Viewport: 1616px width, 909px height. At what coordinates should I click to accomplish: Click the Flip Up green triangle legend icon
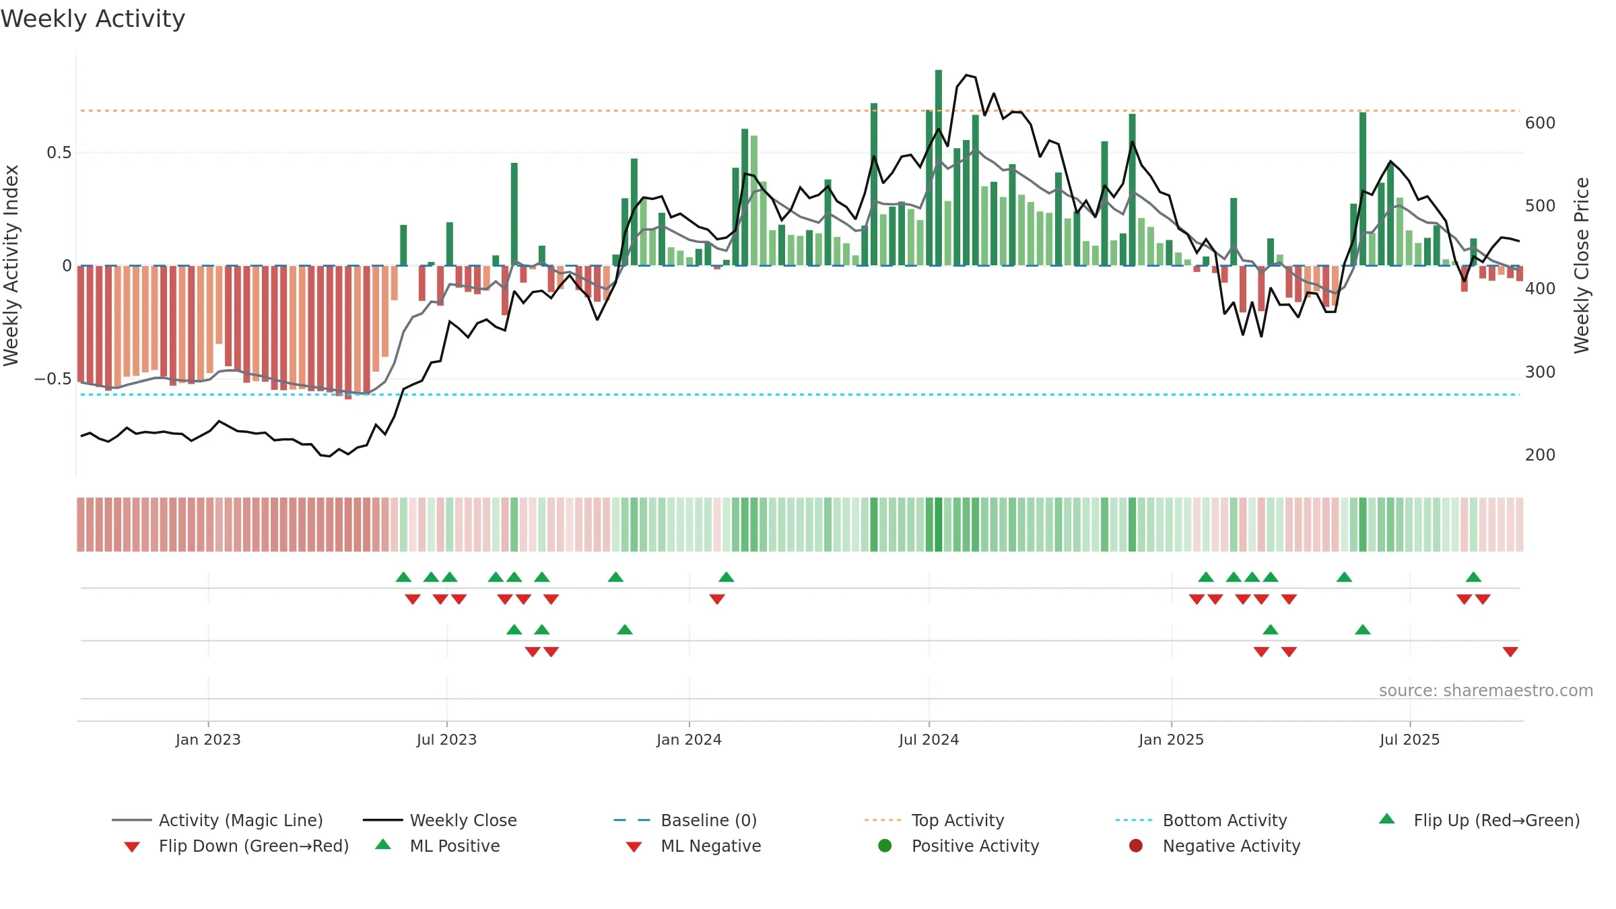point(1386,819)
